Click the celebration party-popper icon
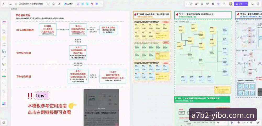The height and width of the screenshot is (126, 262). tap(197, 4)
